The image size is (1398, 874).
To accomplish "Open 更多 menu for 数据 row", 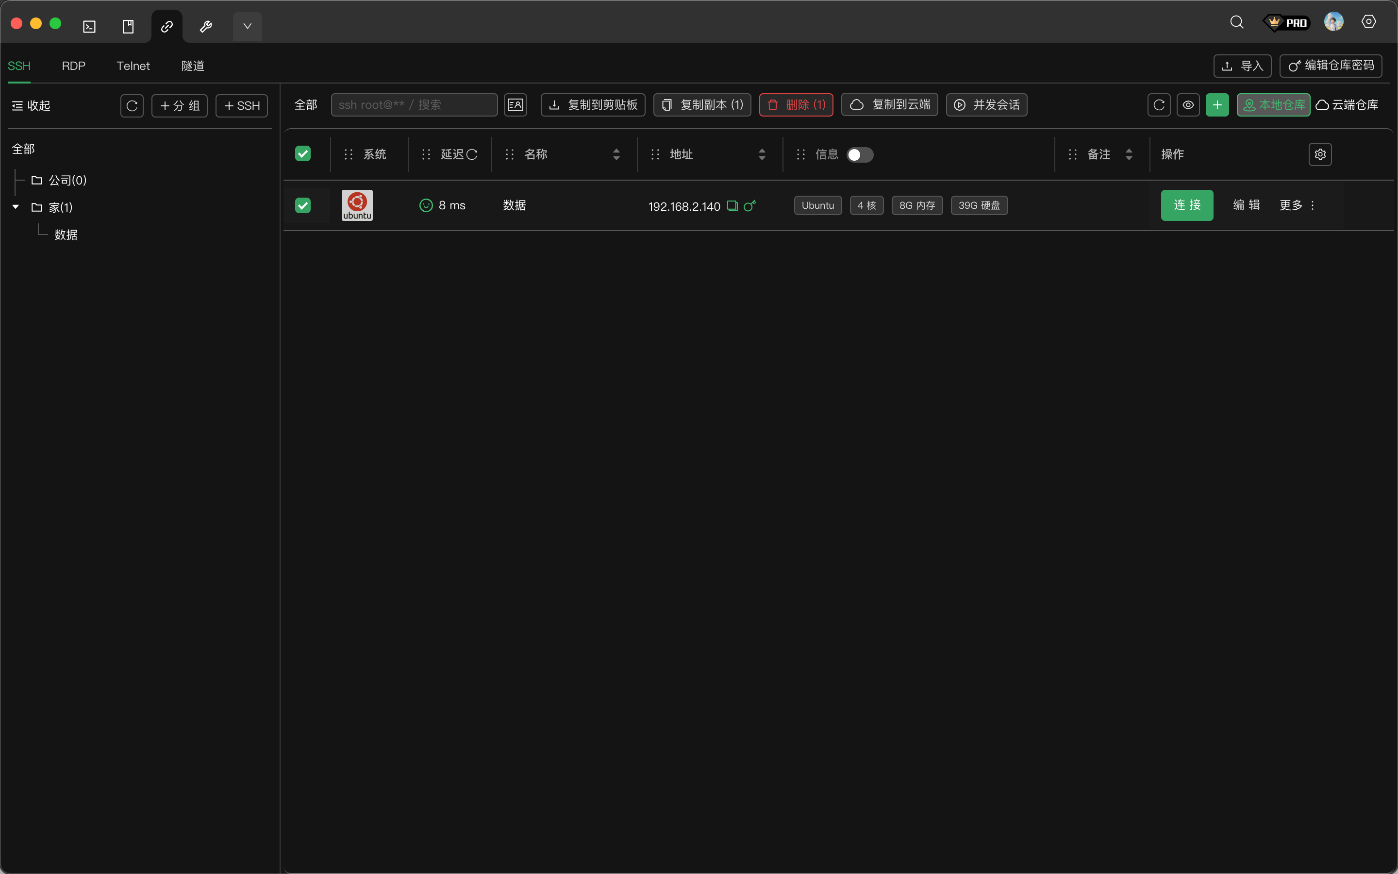I will 1297,205.
